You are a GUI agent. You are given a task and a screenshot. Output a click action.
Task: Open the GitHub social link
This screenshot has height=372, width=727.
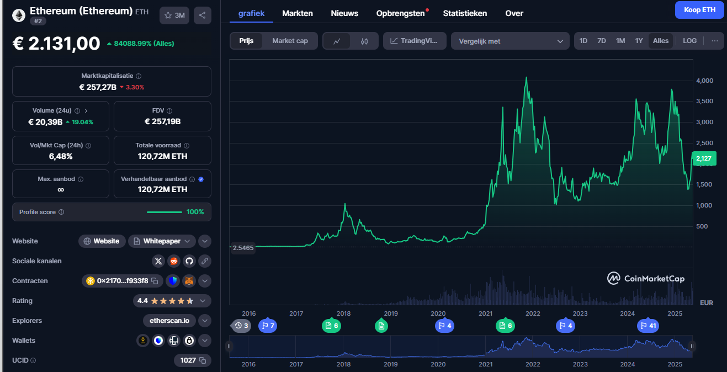pos(189,261)
